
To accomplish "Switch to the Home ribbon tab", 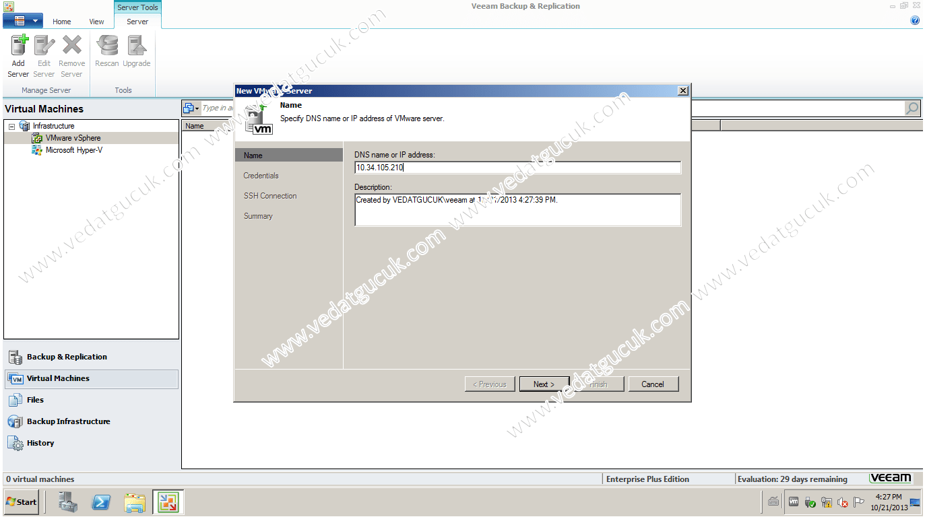I will pos(62,22).
